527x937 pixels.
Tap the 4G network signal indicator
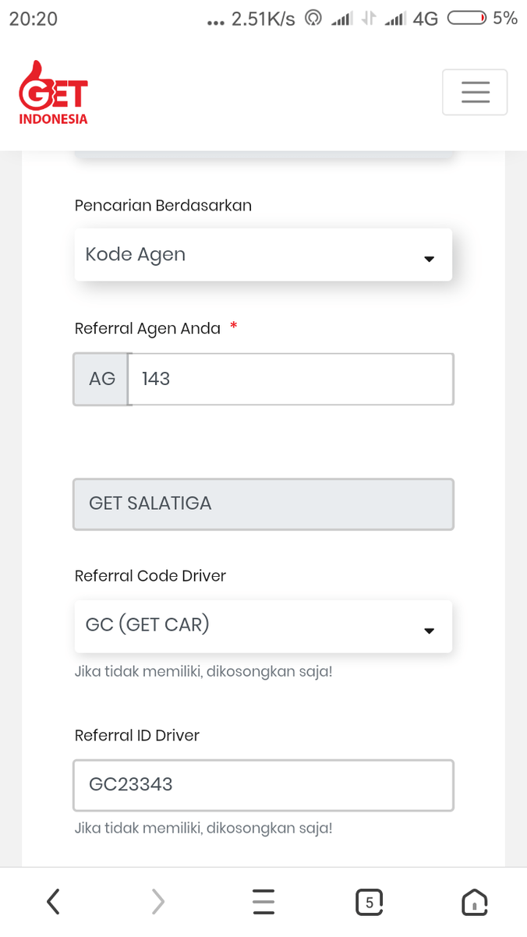(x=425, y=19)
